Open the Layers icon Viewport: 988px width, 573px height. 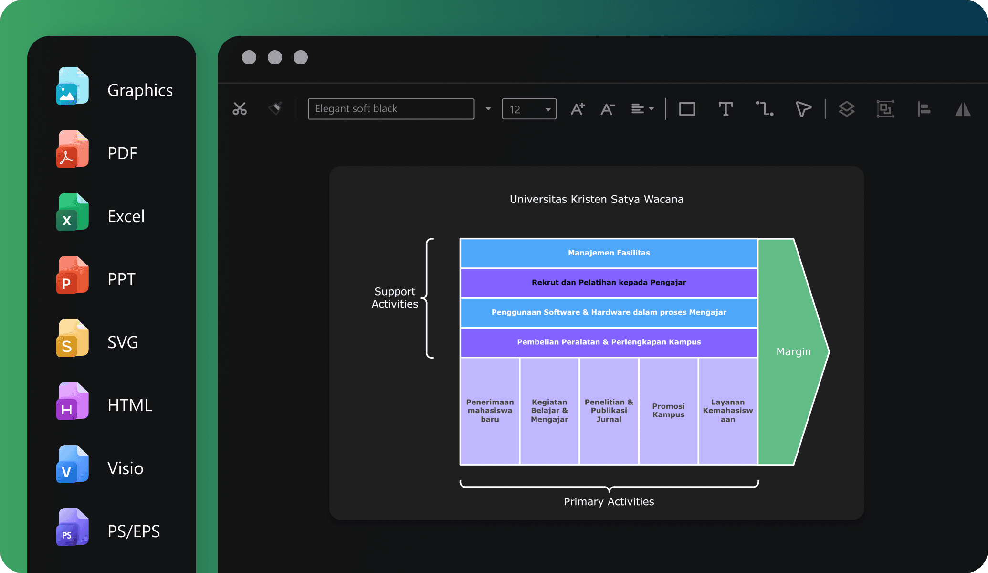847,109
